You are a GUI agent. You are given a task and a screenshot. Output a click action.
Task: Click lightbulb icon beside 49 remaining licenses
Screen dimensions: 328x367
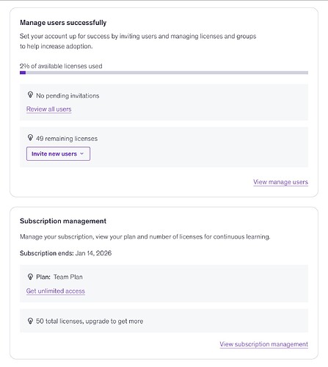(x=30, y=138)
